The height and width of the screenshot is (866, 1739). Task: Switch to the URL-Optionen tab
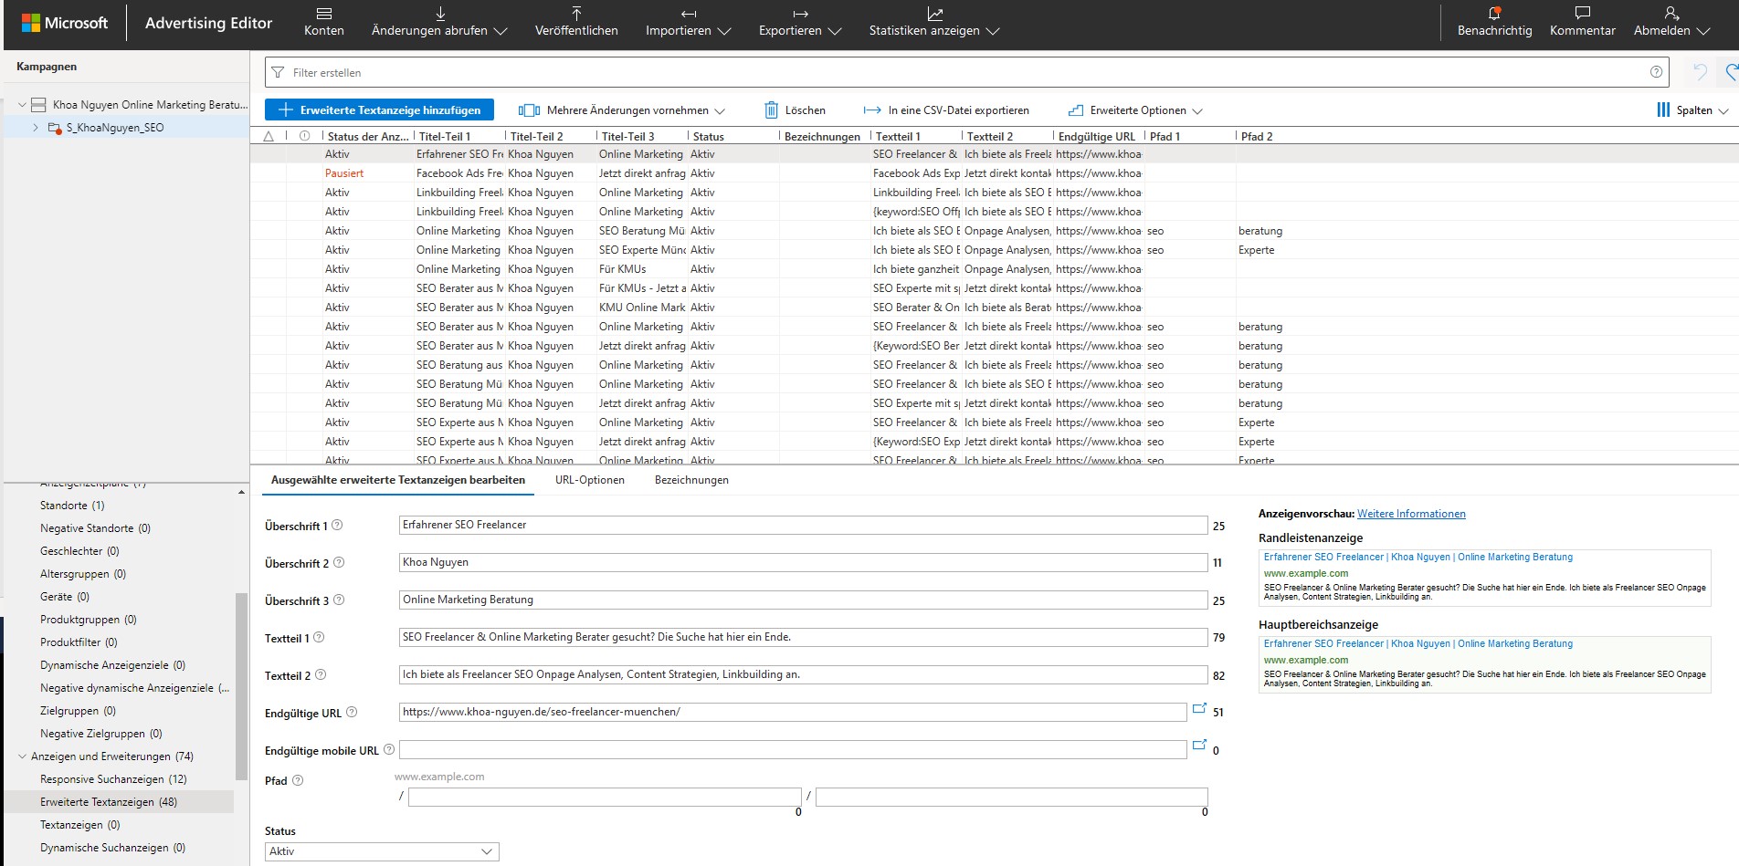point(590,480)
